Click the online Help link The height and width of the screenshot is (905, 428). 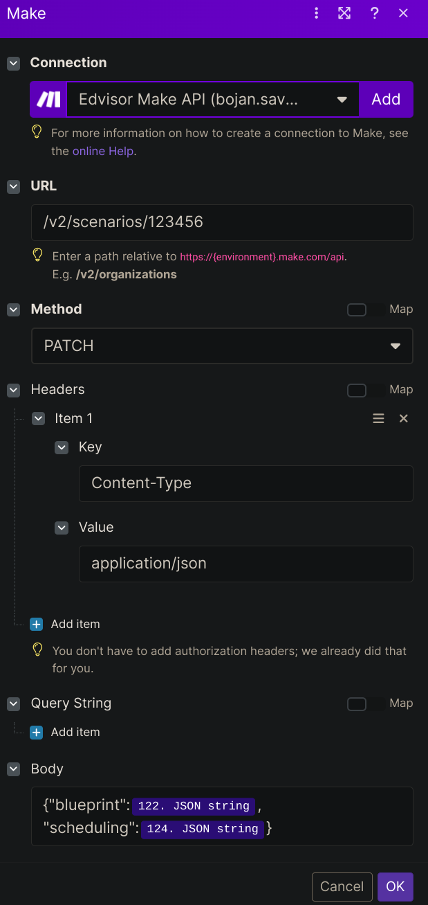coord(103,150)
